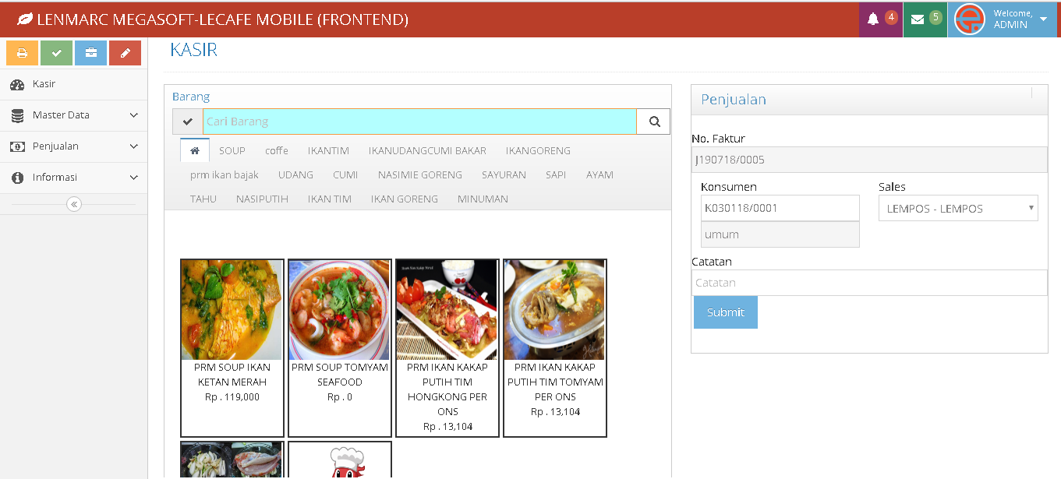1061x479 pixels.
Task: Click the red pencil edit button
Action: click(x=125, y=53)
